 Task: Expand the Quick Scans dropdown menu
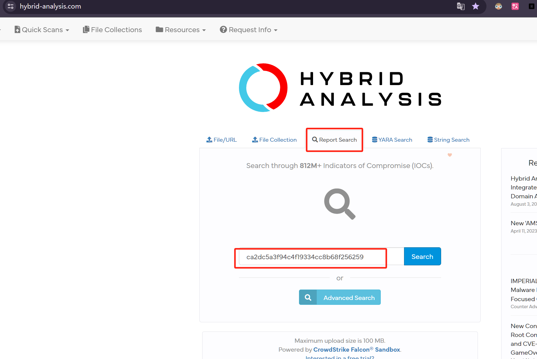(42, 30)
